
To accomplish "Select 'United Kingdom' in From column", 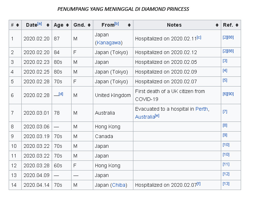I will (x=113, y=95).
